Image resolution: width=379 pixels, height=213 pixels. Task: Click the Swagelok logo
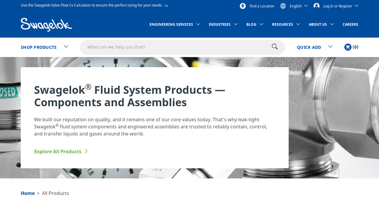click(x=46, y=24)
